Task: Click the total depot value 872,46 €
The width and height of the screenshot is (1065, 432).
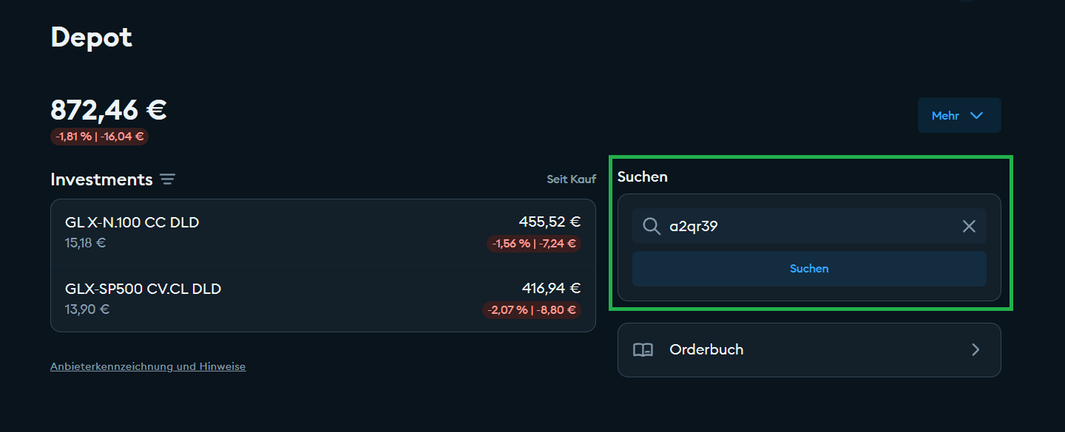Action: coord(109,110)
